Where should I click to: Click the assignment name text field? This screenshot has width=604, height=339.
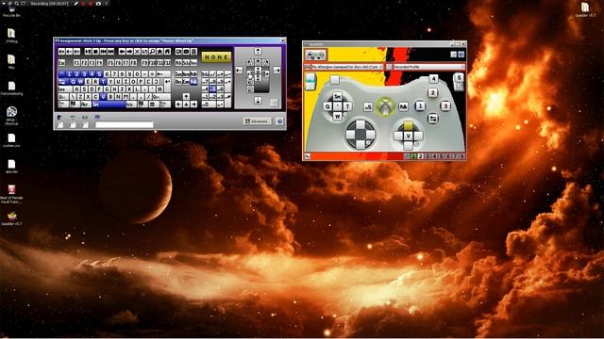[124, 124]
